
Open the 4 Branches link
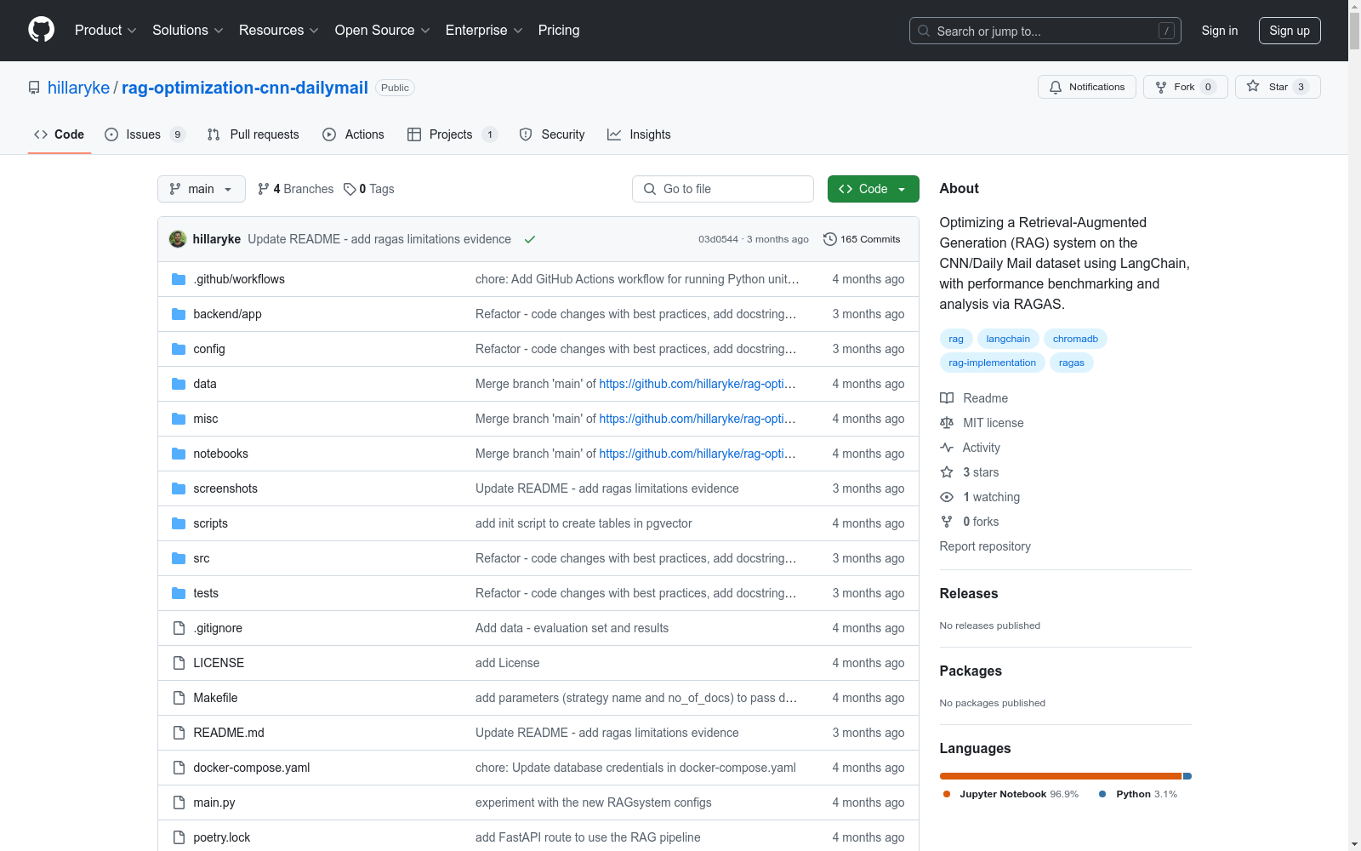coord(296,189)
